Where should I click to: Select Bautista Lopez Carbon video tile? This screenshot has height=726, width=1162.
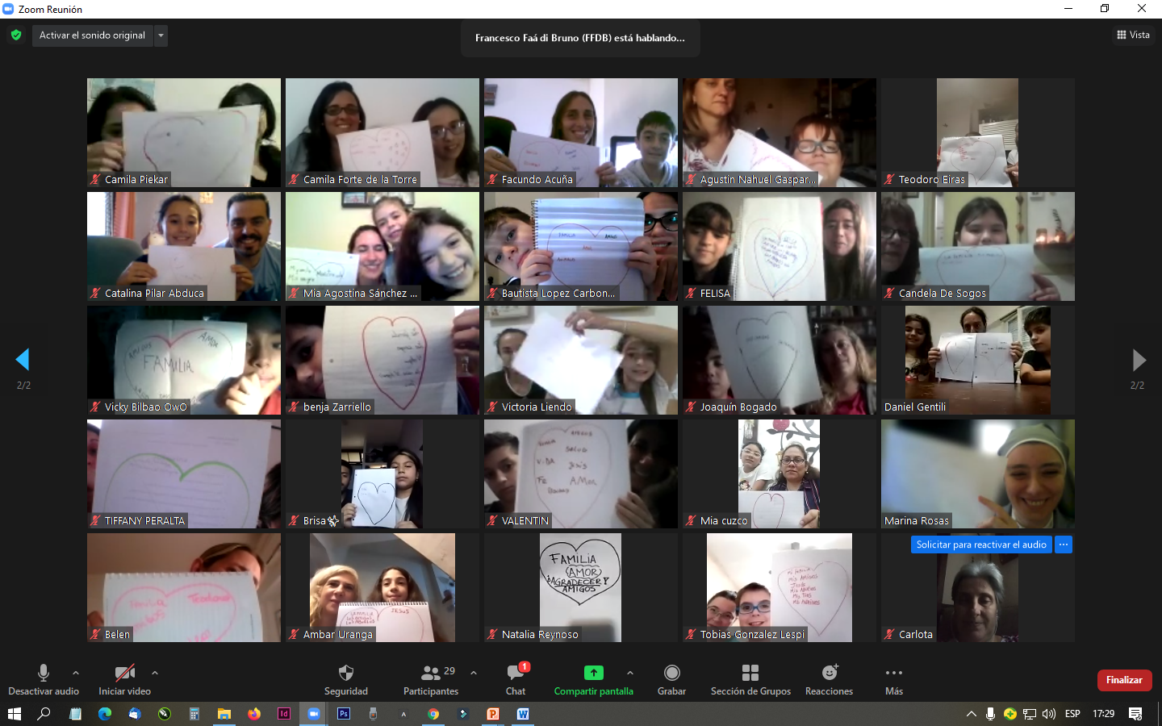(x=581, y=246)
